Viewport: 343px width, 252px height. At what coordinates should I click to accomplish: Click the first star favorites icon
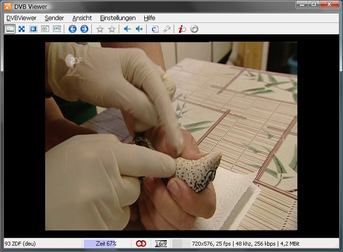pos(100,29)
